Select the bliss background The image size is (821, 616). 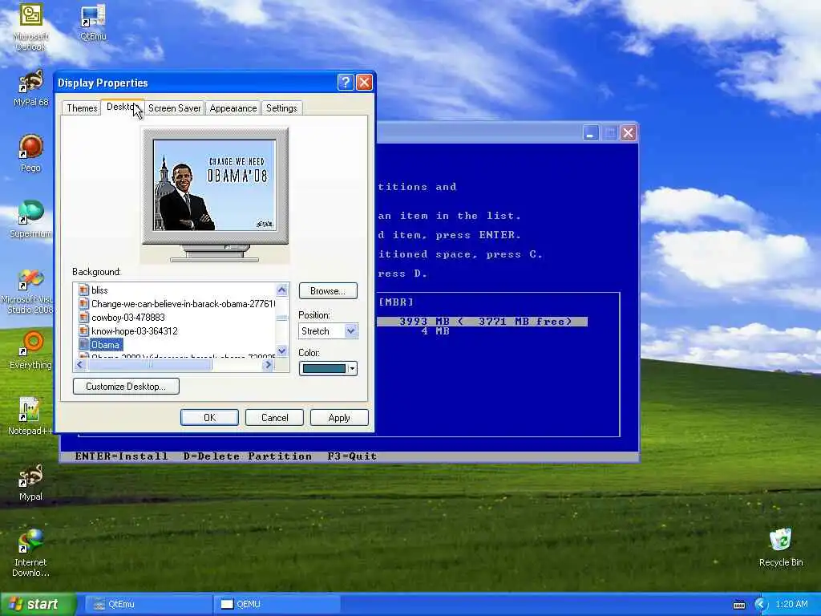99,290
